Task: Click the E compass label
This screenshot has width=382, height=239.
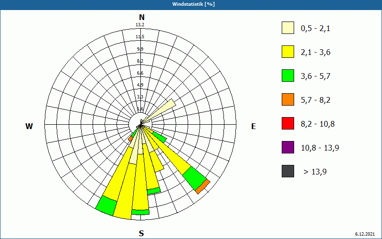Action: coord(254,126)
